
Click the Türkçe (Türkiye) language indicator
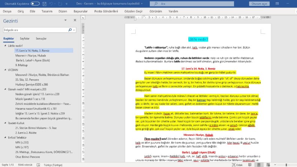tap(53, 165)
